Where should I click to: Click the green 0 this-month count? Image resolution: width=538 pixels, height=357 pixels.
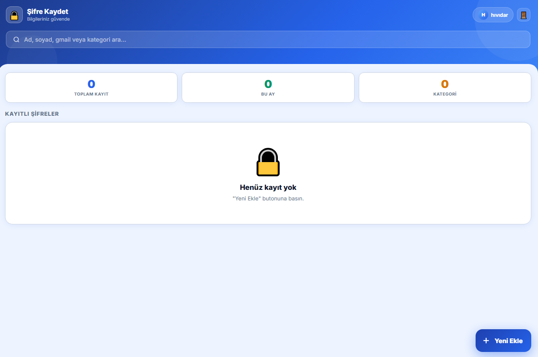coord(268,84)
